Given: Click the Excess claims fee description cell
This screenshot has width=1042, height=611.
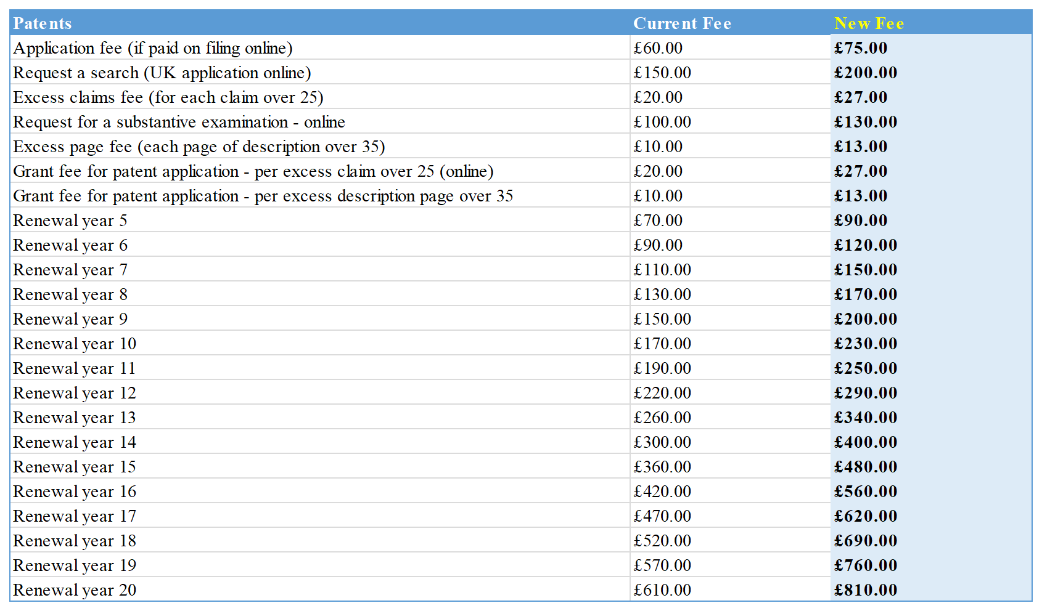Looking at the screenshot, I should pyautogui.click(x=168, y=97).
